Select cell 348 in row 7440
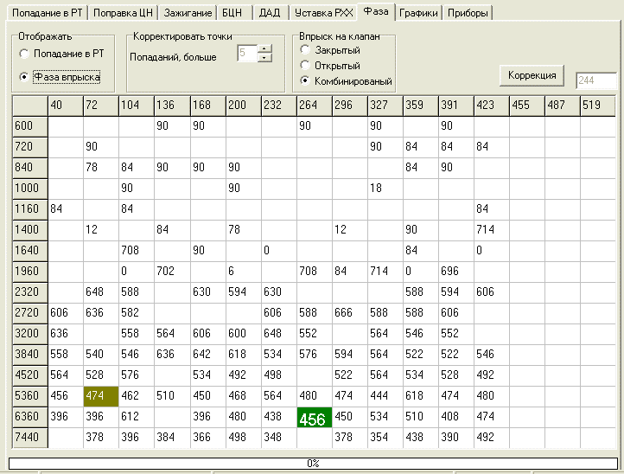Viewport: 624px width, 474px height. click(278, 438)
